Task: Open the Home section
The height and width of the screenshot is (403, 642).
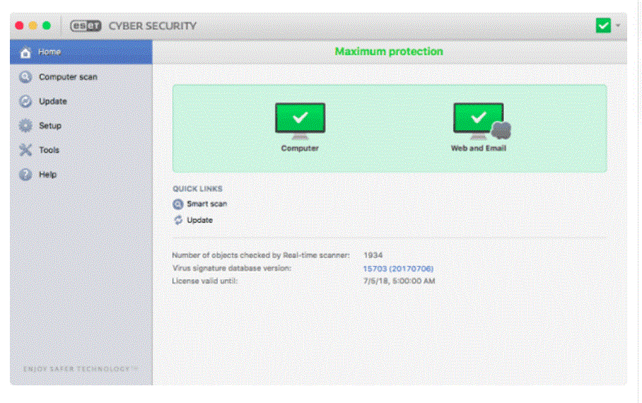Action: [81, 52]
